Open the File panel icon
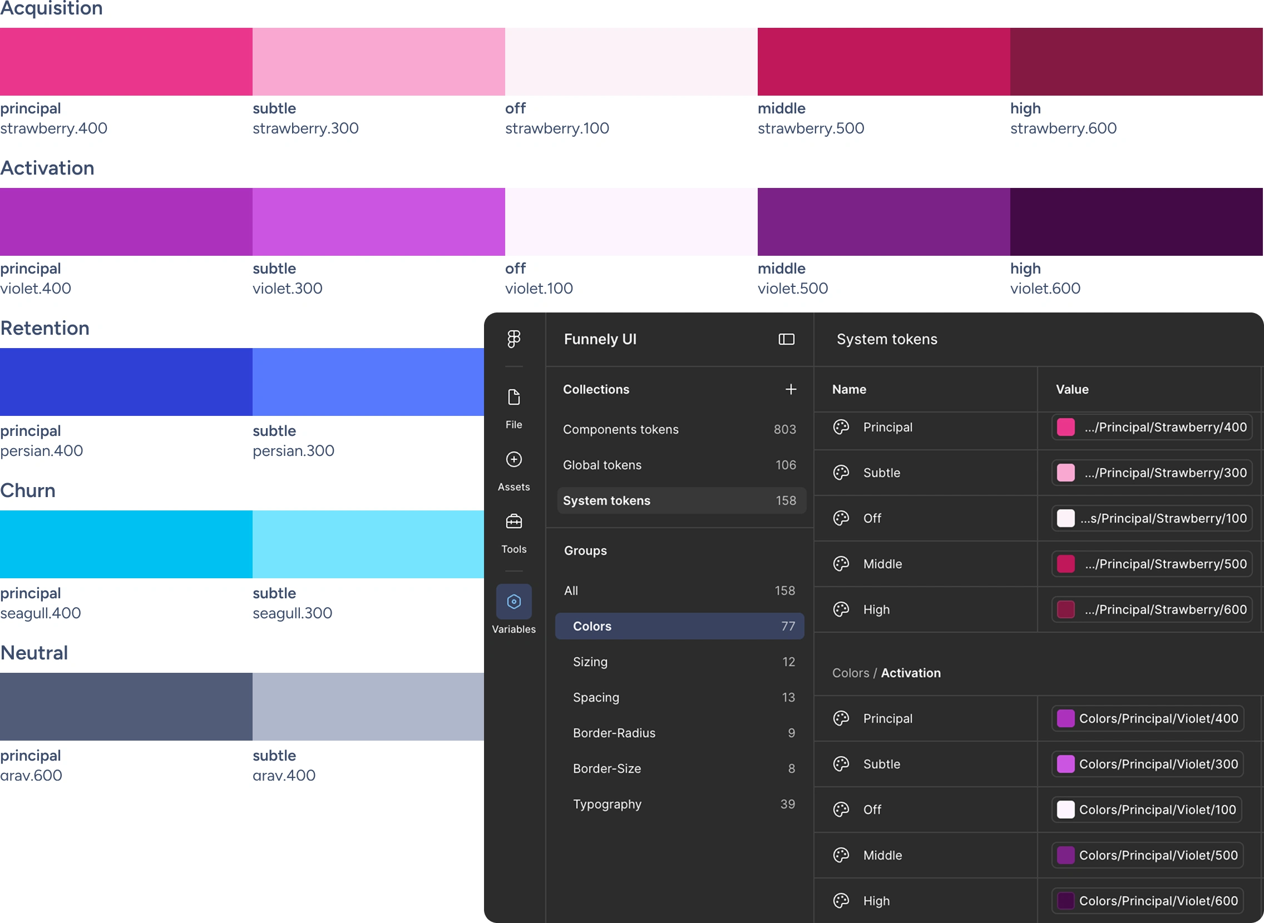Screen dimensions: 1264x923 click(x=513, y=397)
